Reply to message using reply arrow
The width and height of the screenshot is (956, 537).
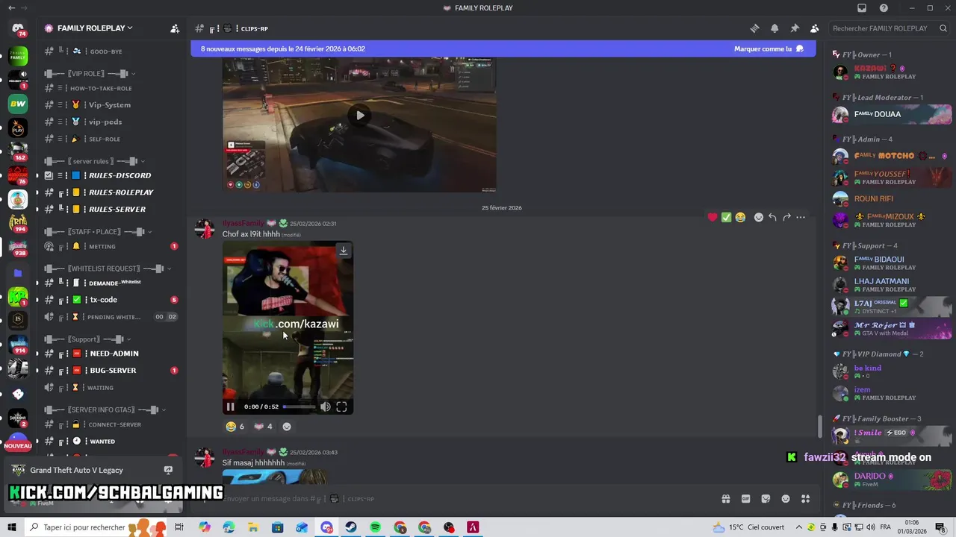coord(772,217)
